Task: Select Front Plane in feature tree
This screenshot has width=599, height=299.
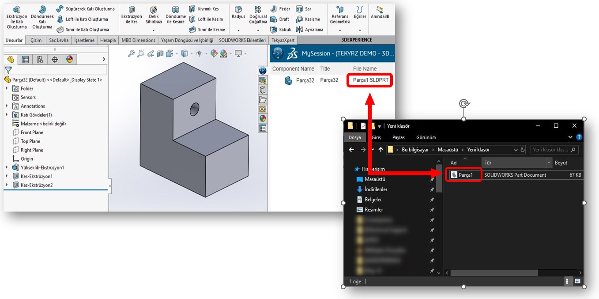Action: [x=28, y=132]
